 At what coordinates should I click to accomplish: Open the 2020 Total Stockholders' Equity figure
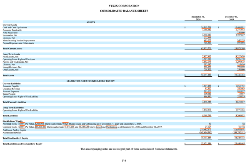206,138
